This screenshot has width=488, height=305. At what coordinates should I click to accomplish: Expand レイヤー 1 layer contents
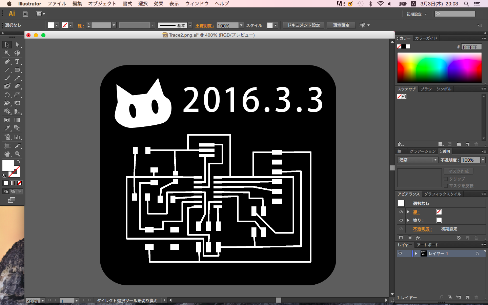pyautogui.click(x=416, y=253)
